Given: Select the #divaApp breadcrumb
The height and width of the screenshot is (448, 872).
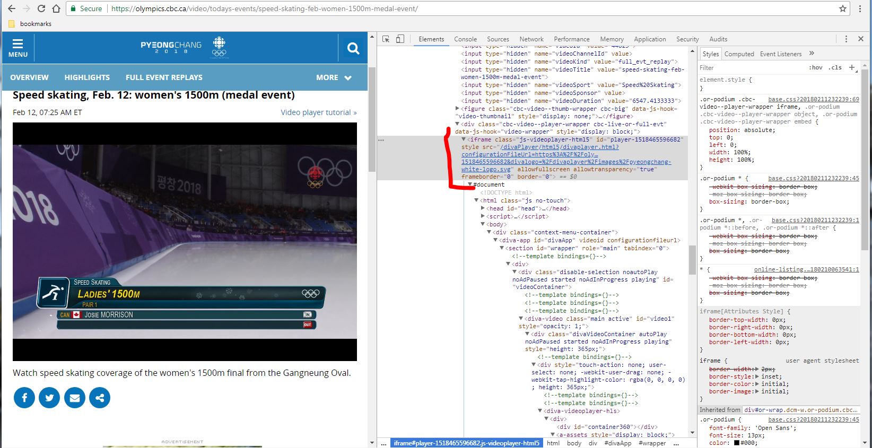Looking at the screenshot, I should (617, 443).
